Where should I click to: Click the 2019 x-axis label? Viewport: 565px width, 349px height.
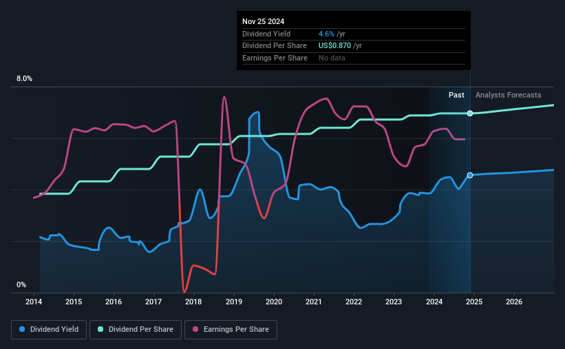pos(234,302)
